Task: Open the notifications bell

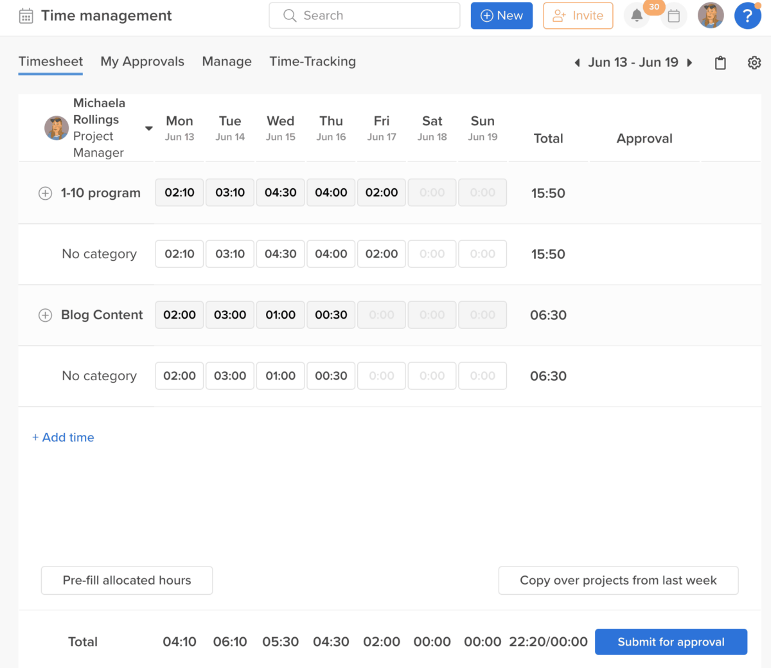Action: coord(637,16)
